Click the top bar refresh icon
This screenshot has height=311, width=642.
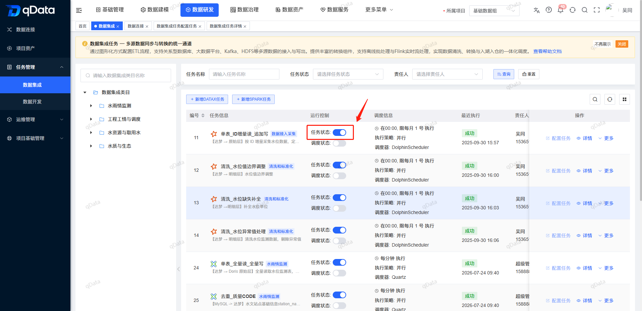[573, 10]
